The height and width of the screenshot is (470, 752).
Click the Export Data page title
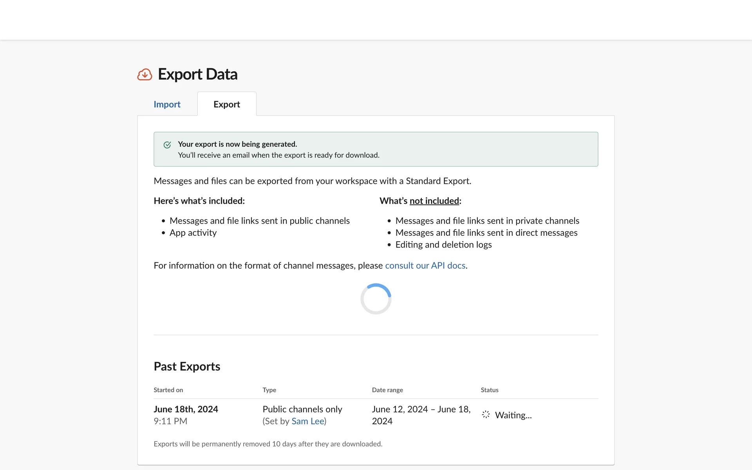tap(197, 74)
